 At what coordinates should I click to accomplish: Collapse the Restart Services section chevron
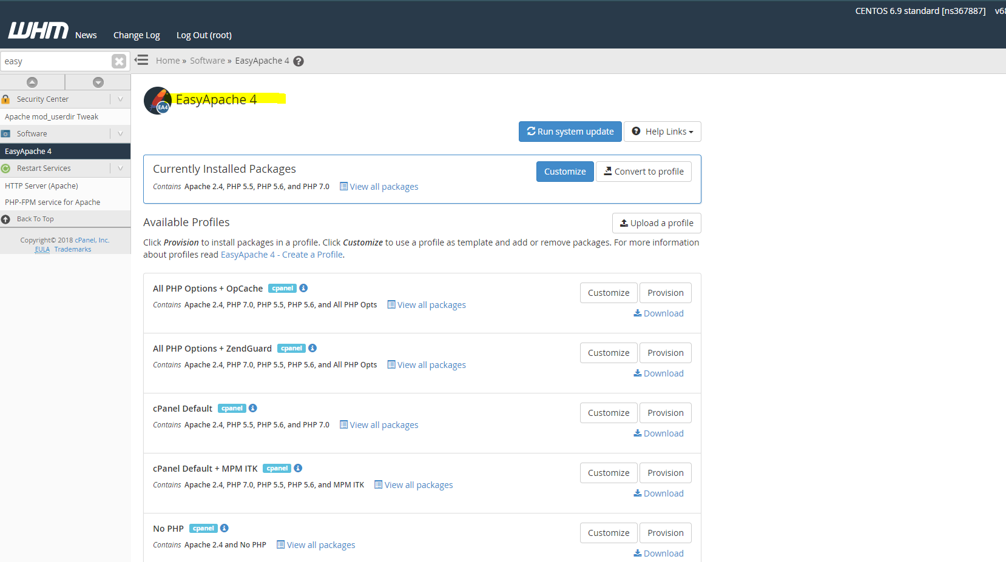120,169
